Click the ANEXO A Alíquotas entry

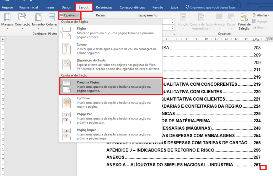click(x=183, y=165)
